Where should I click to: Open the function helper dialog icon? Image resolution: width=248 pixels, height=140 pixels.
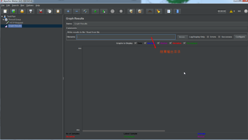point(169,11)
